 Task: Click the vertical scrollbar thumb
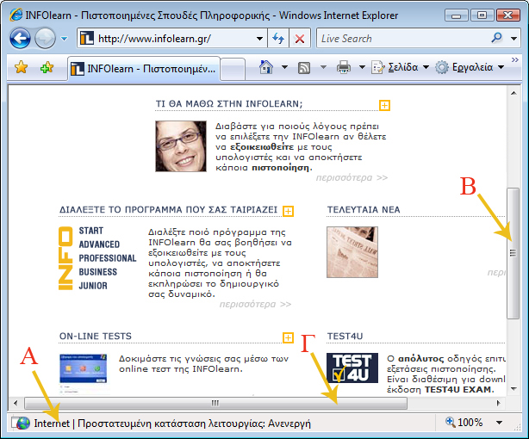point(513,253)
